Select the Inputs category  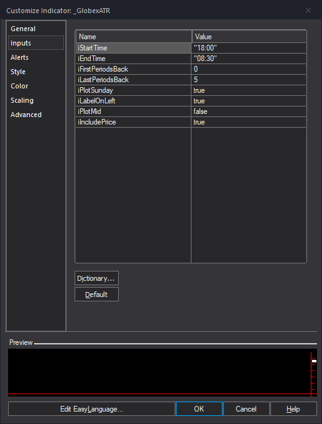pyautogui.click(x=36, y=43)
